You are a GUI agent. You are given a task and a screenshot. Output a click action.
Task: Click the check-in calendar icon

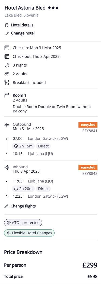[x=7, y=48]
